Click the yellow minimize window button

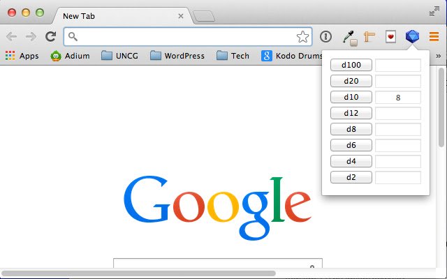[26, 13]
